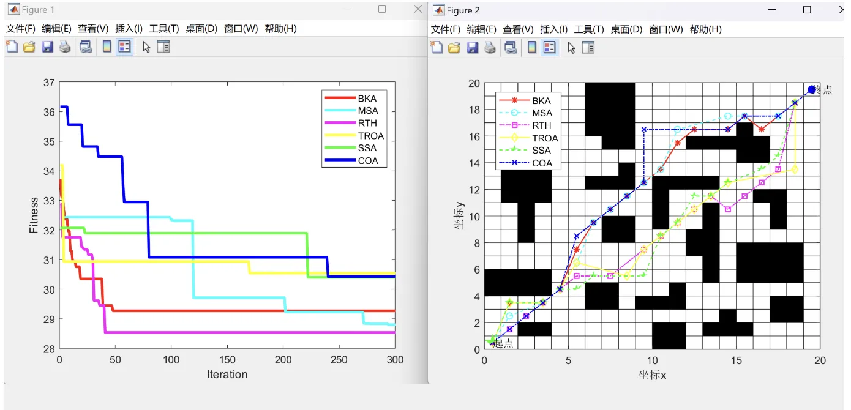Click MATLAB logo in Figure 1 title bar
This screenshot has width=851, height=410.
(x=13, y=9)
